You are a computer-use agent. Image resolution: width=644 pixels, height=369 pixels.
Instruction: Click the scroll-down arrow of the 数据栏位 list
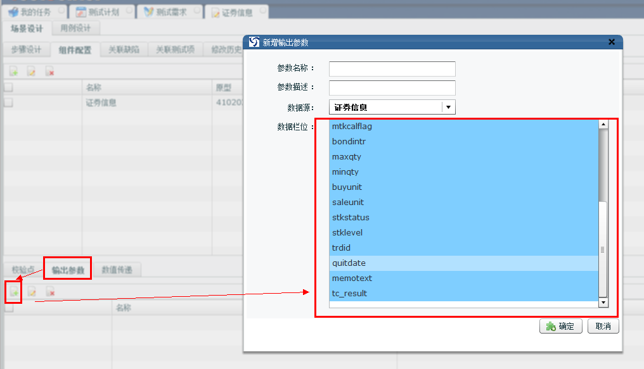pyautogui.click(x=603, y=303)
